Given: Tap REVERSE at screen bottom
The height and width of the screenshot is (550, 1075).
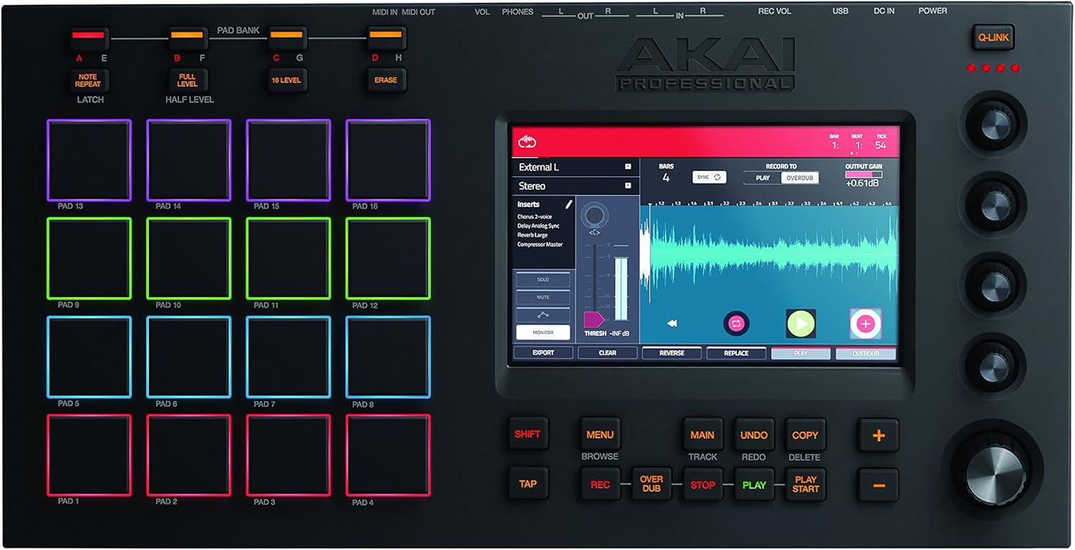Looking at the screenshot, I should (x=672, y=353).
